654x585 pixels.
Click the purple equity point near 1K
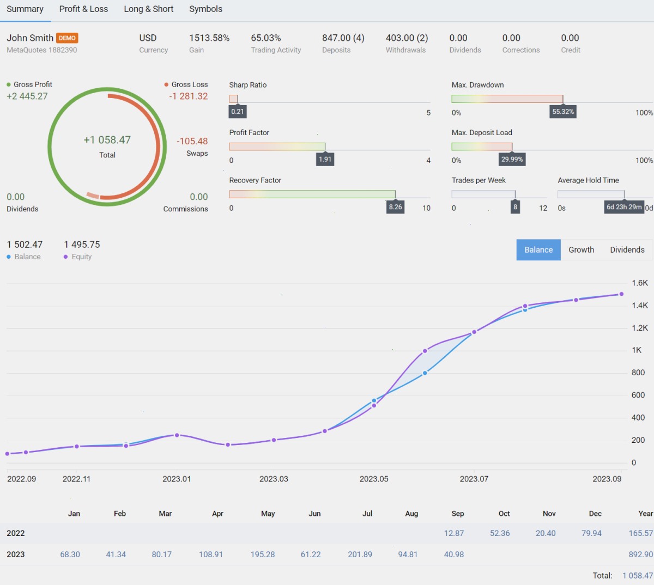425,351
